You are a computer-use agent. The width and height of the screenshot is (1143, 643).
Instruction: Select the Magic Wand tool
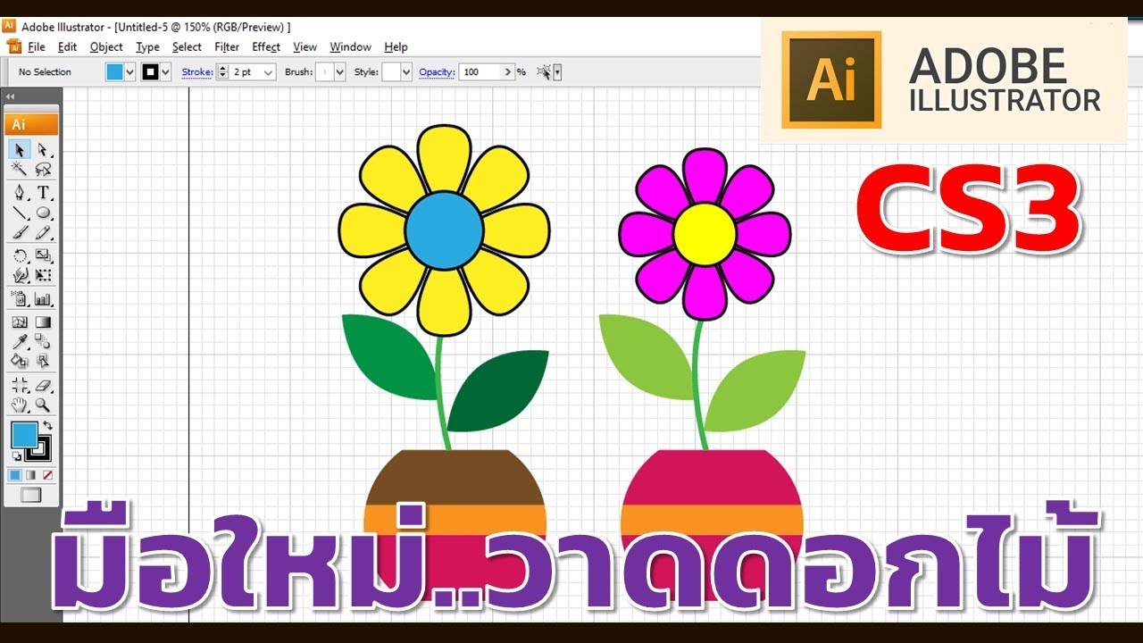20,169
